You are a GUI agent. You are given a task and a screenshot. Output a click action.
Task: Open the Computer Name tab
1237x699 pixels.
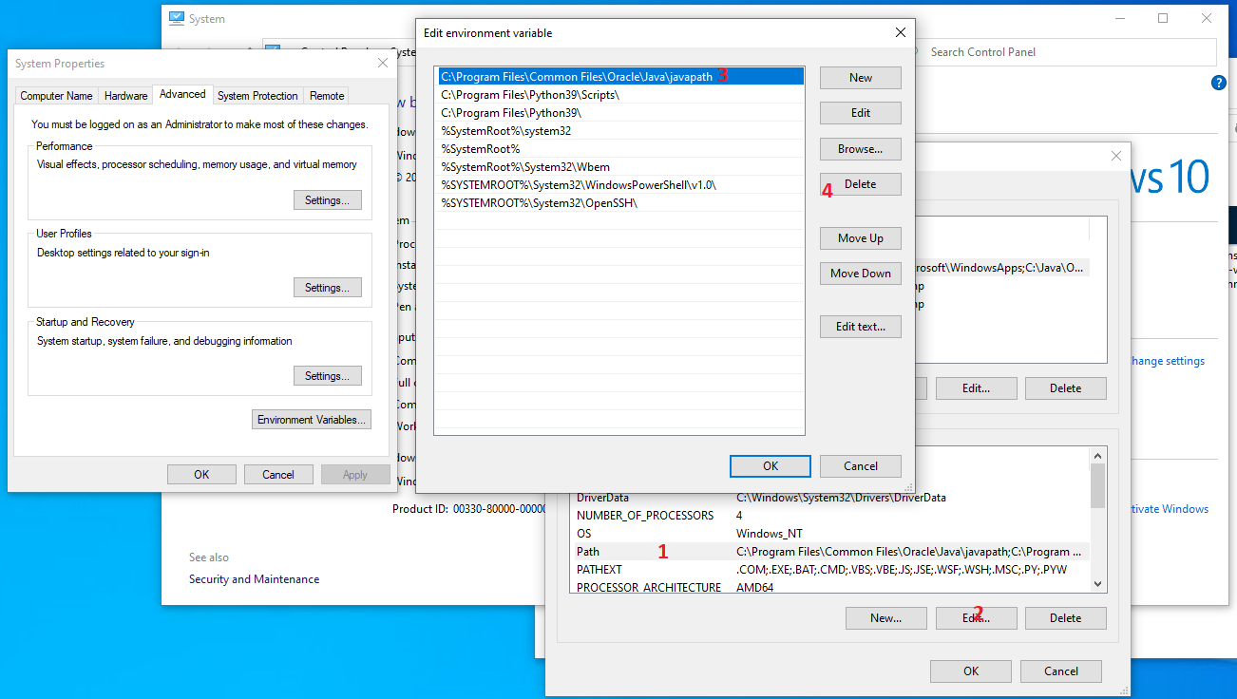click(x=57, y=96)
